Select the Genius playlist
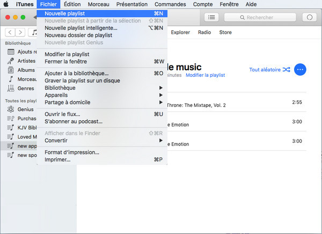The height and width of the screenshot is (234, 322). (x=21, y=109)
